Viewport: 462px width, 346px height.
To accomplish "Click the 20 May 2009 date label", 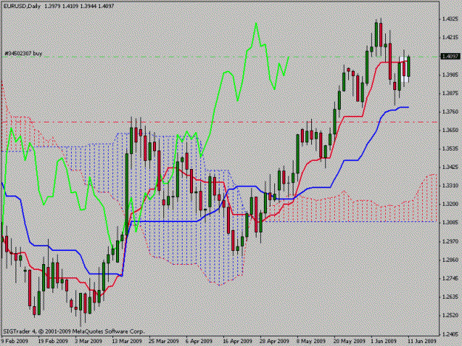I will coord(349,341).
